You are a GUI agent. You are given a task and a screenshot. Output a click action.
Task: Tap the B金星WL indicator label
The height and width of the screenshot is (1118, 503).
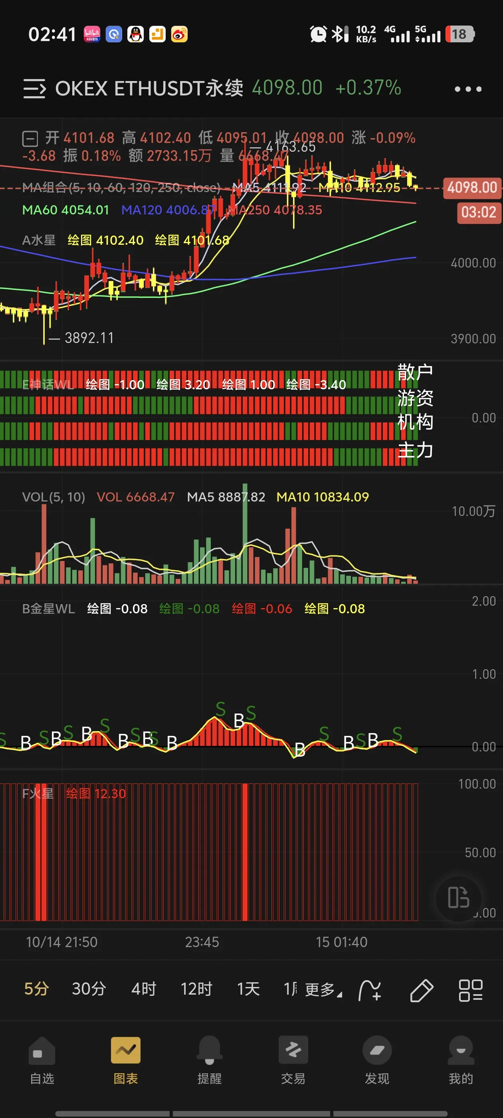49,609
